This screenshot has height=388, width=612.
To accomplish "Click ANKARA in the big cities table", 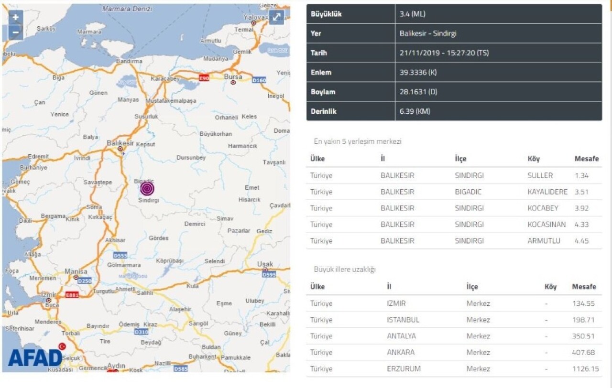I will click(401, 352).
